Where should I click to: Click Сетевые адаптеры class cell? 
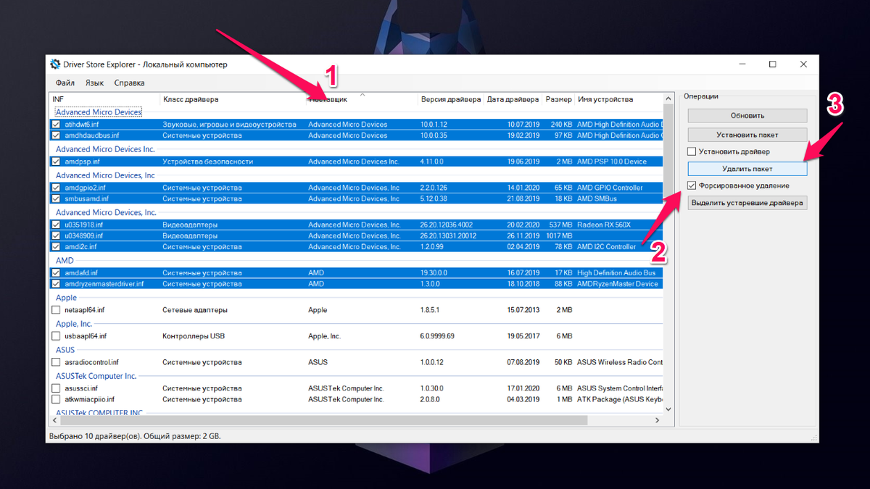point(195,310)
